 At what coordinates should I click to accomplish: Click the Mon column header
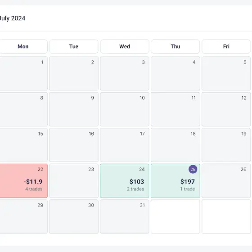click(x=23, y=46)
